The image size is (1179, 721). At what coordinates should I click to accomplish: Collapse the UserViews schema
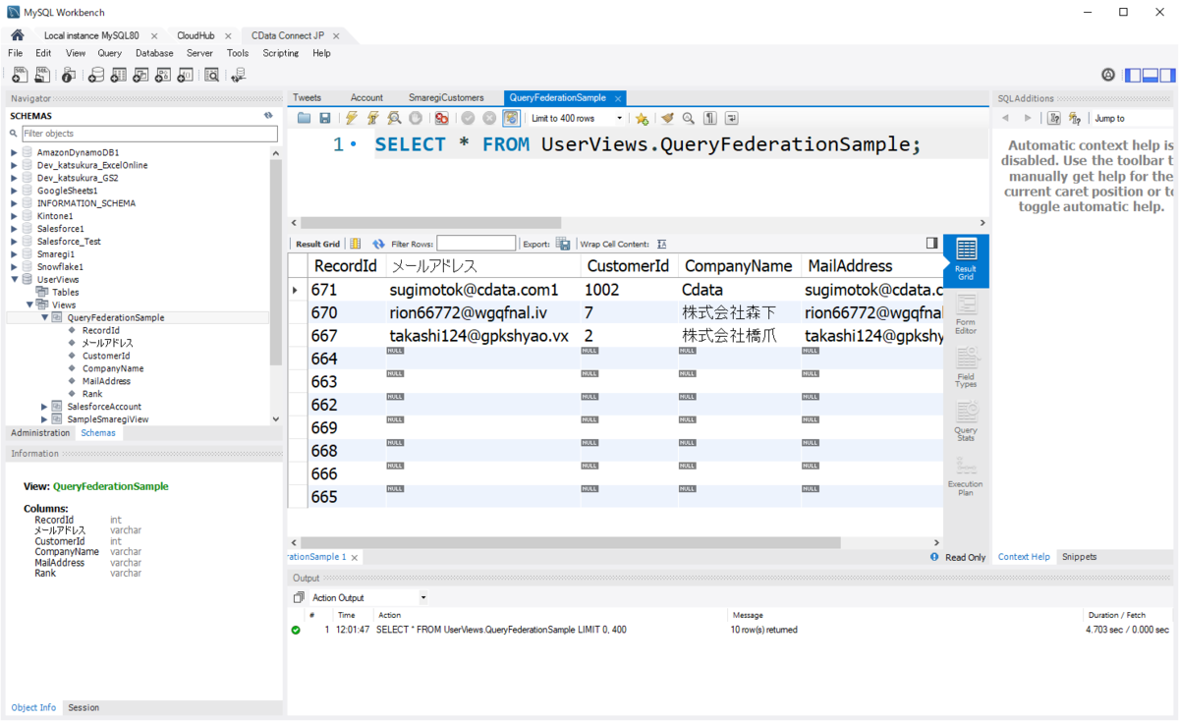pos(14,279)
